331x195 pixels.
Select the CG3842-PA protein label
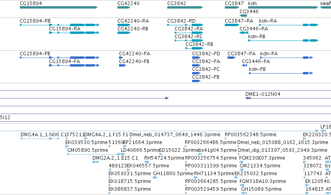pos(206,61)
